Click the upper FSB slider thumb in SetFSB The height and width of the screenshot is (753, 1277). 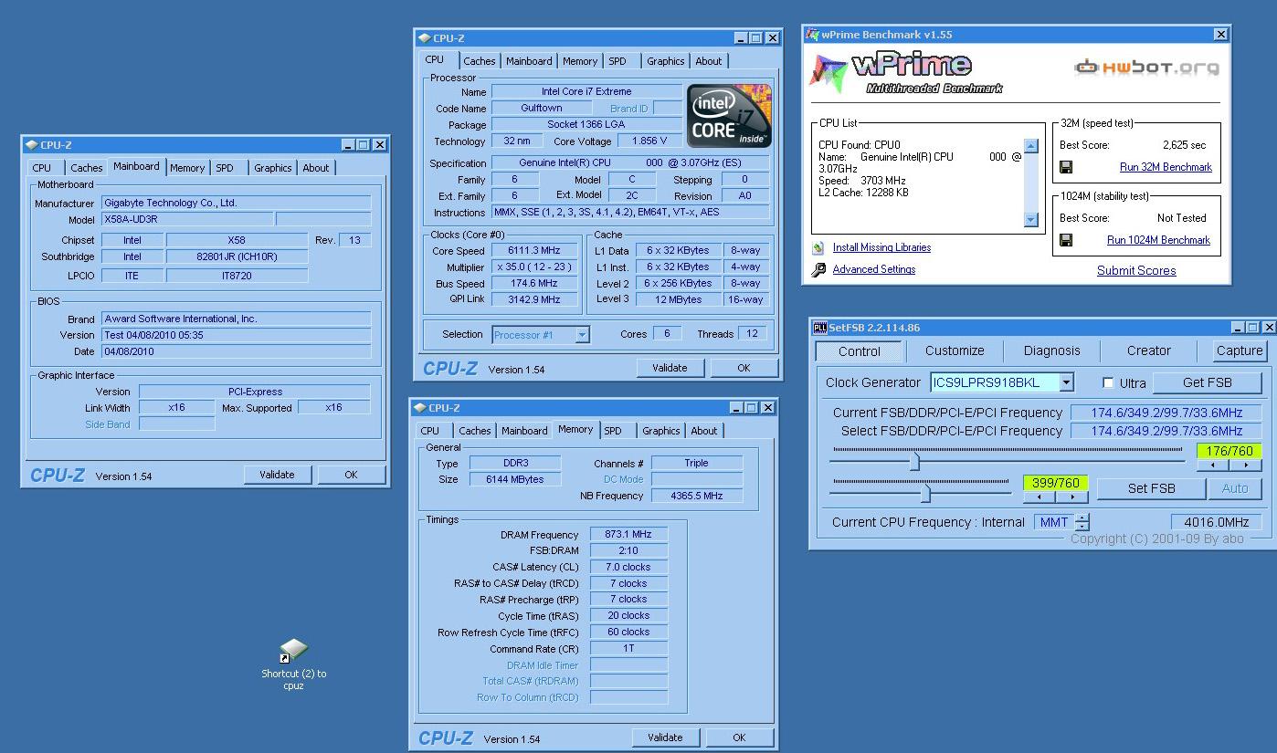914,461
